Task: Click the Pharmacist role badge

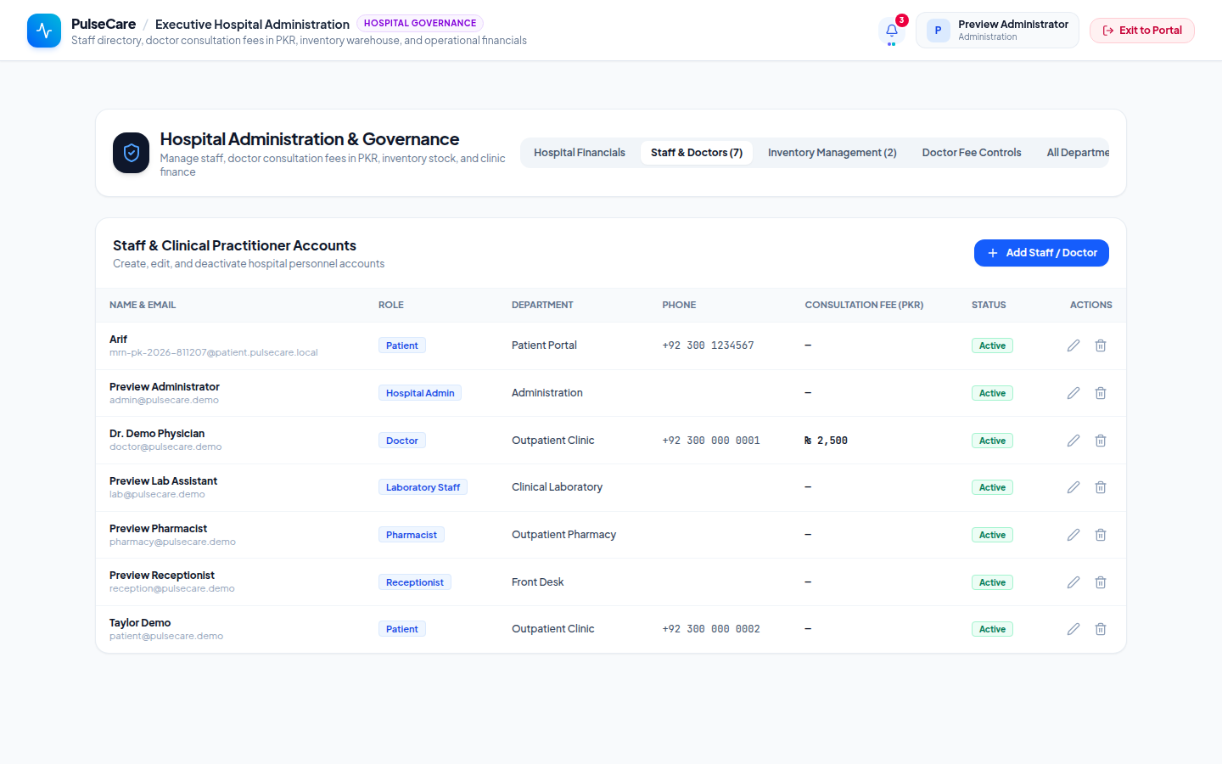Action: click(x=412, y=535)
